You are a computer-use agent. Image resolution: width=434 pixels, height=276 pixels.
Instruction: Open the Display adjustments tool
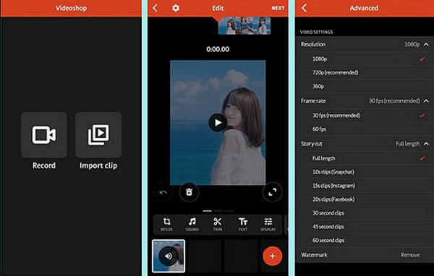[268, 224]
